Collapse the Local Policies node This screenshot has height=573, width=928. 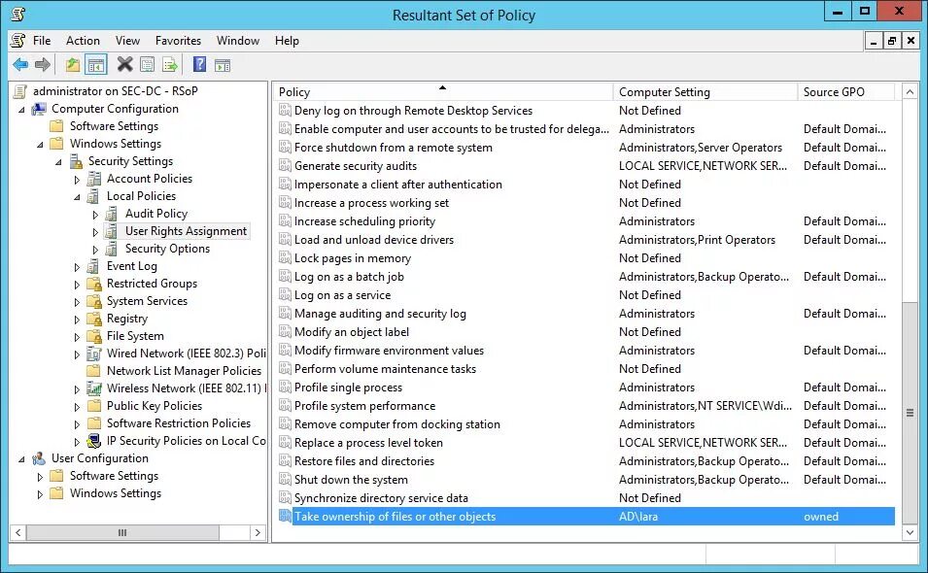[x=77, y=197]
